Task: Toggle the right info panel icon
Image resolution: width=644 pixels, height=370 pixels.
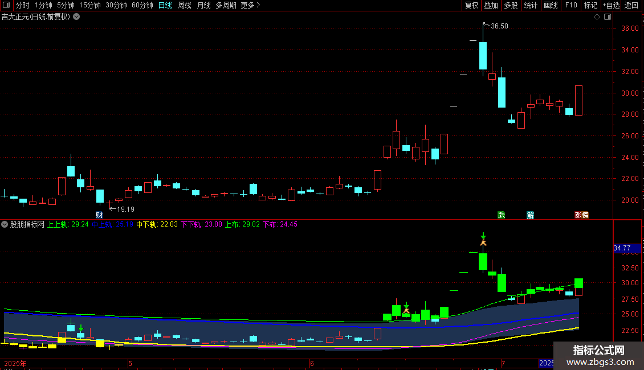Action: click(608, 17)
